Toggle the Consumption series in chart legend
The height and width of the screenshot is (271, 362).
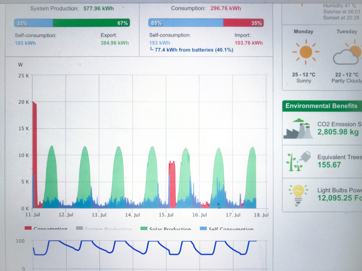46,229
